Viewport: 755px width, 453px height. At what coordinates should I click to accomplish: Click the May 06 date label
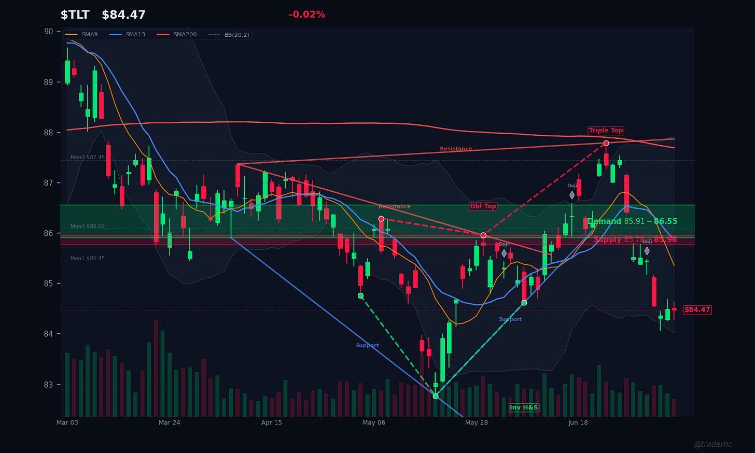(374, 423)
